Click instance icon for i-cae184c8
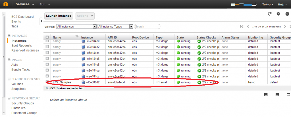 [83, 65]
